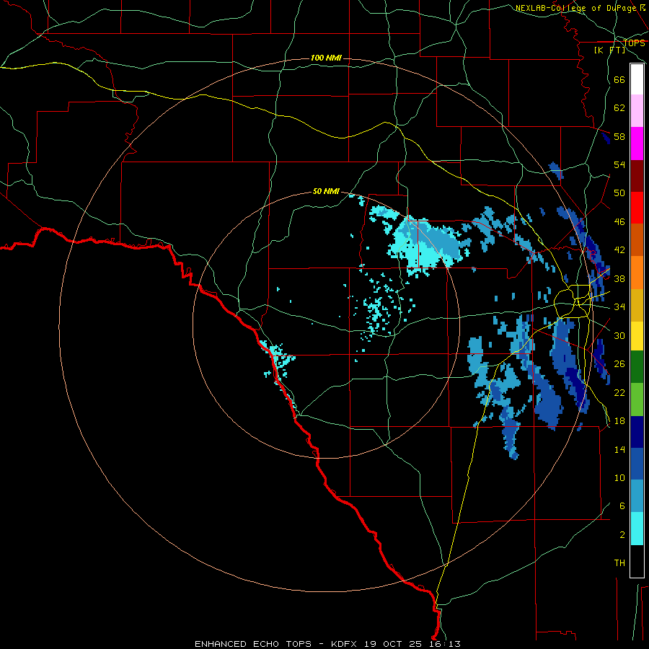Image resolution: width=649 pixels, height=649 pixels.
Task: Click the TOPS legend title
Action: click(x=634, y=43)
